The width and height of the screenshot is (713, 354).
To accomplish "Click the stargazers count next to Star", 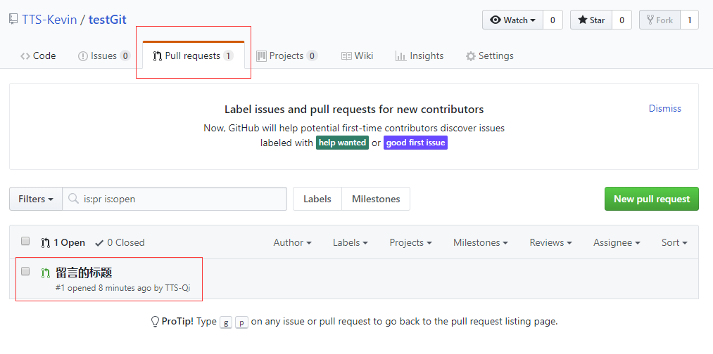I will [x=621, y=20].
